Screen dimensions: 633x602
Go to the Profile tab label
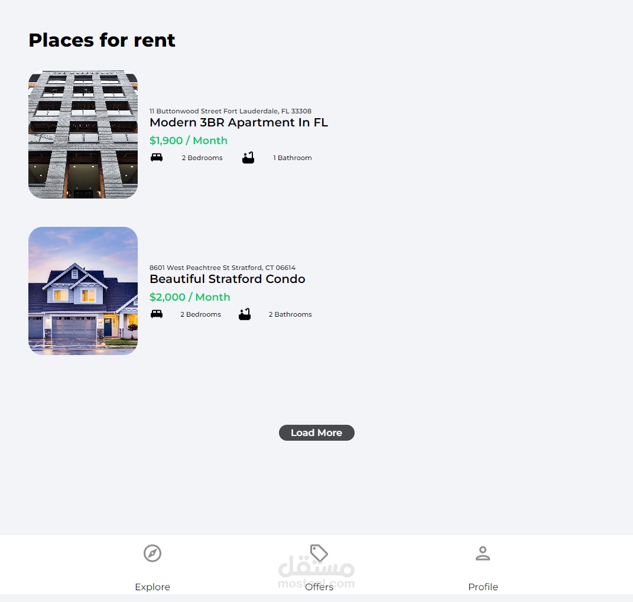coord(483,587)
